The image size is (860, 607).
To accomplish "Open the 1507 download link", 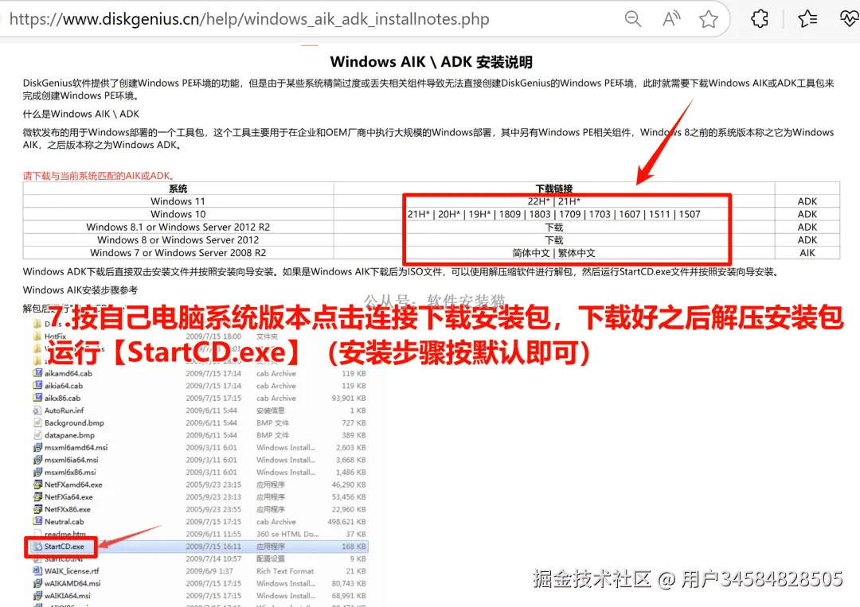I will (690, 214).
